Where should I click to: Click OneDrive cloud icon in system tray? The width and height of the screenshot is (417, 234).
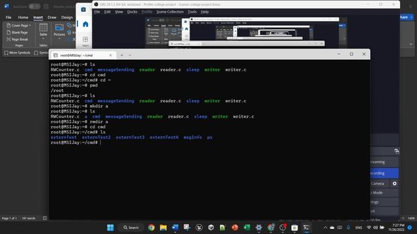point(332,227)
